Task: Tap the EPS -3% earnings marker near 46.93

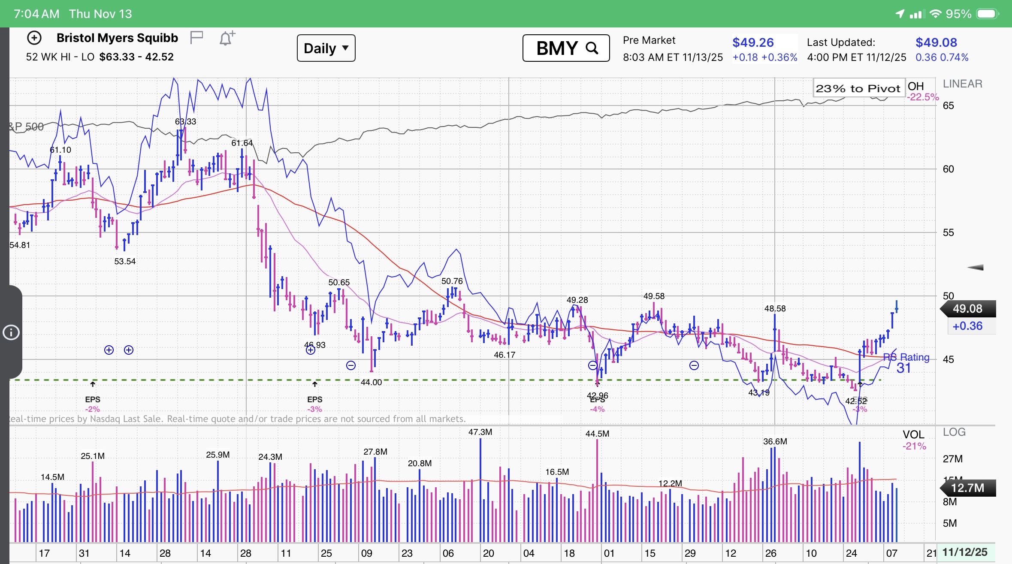Action: click(x=315, y=399)
